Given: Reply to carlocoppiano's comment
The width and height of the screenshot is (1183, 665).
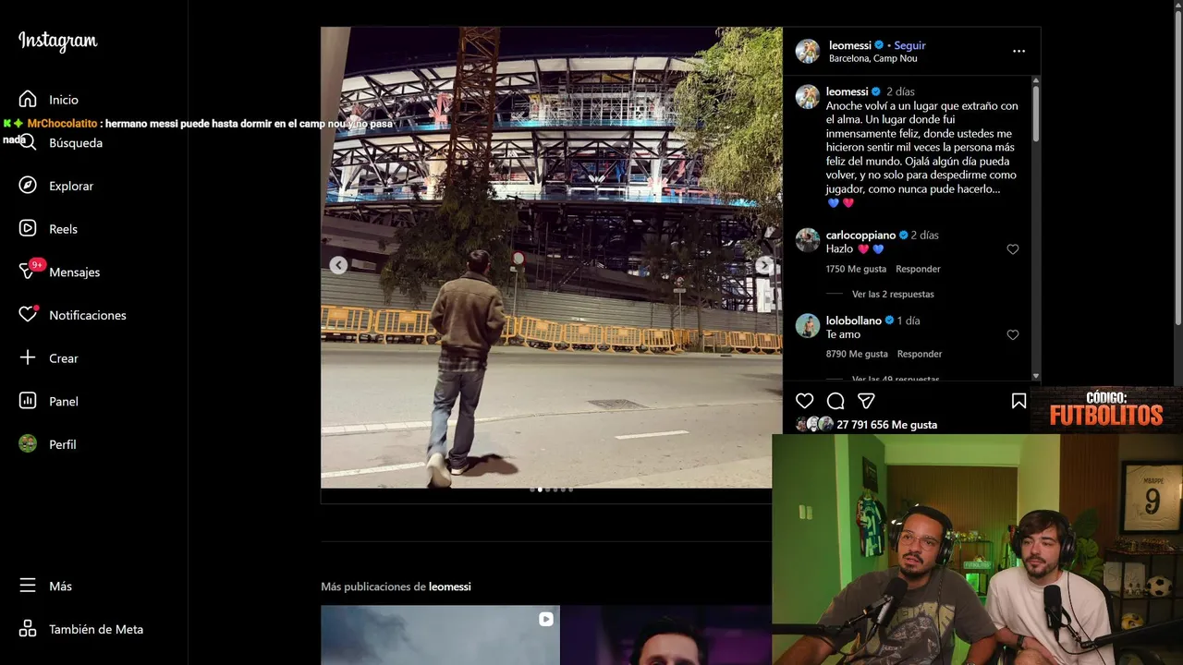Looking at the screenshot, I should click(918, 269).
